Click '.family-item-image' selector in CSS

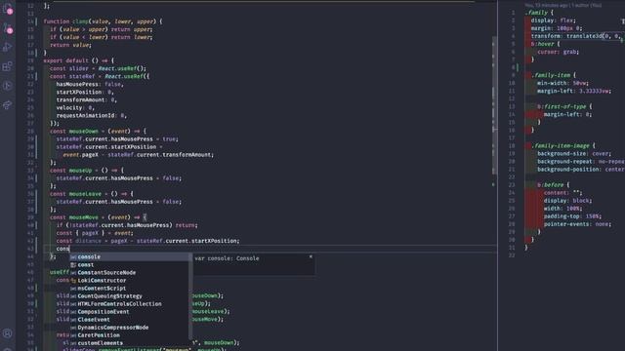(562, 145)
